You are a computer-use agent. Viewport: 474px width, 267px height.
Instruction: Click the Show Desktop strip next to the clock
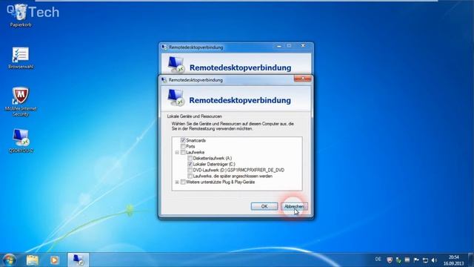click(471, 260)
